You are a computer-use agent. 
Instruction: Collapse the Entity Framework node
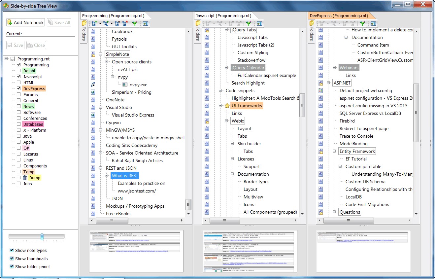334,151
